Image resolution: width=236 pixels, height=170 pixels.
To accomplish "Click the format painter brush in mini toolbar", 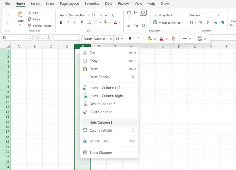I will (173, 39).
